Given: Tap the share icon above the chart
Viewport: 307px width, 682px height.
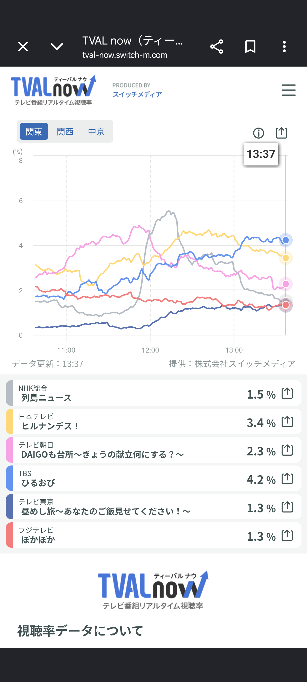Looking at the screenshot, I should pos(281,133).
